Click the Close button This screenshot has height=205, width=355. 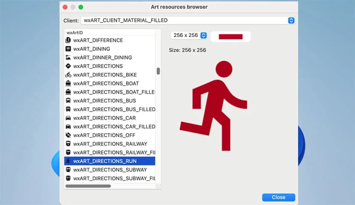[x=279, y=197]
